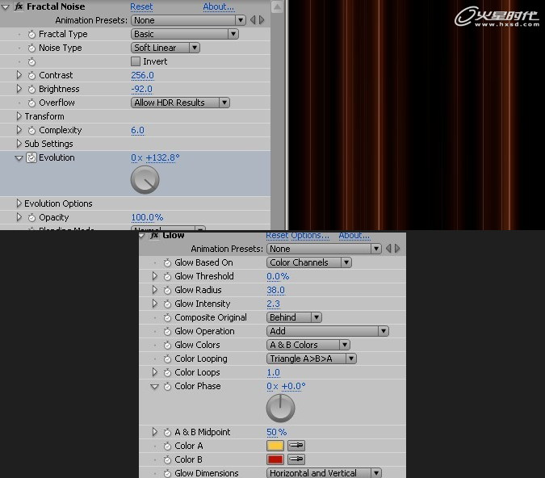Expand Evolution Options group
The height and width of the screenshot is (478, 545).
(x=19, y=203)
